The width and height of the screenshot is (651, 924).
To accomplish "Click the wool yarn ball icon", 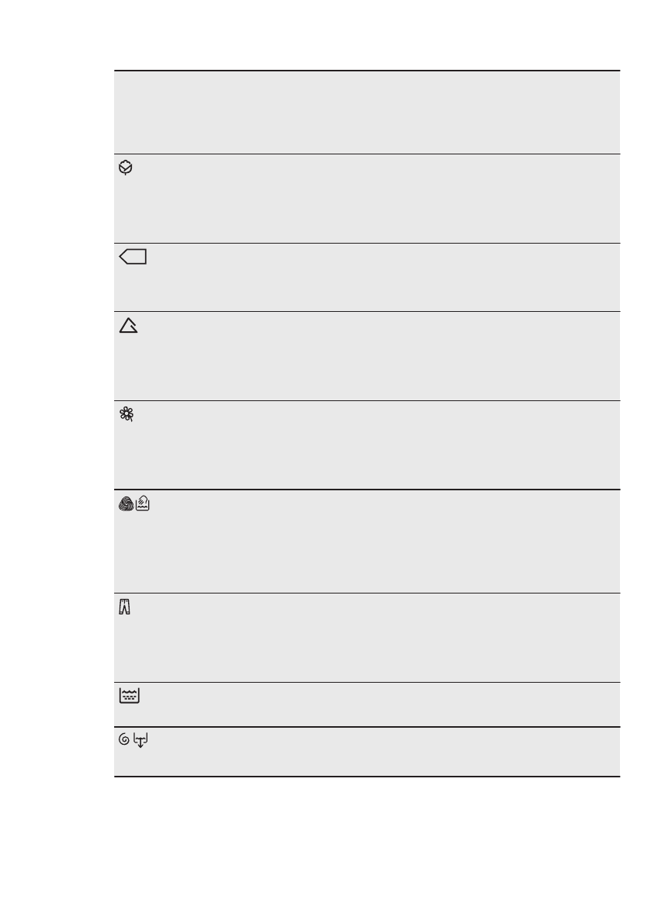I will [126, 505].
